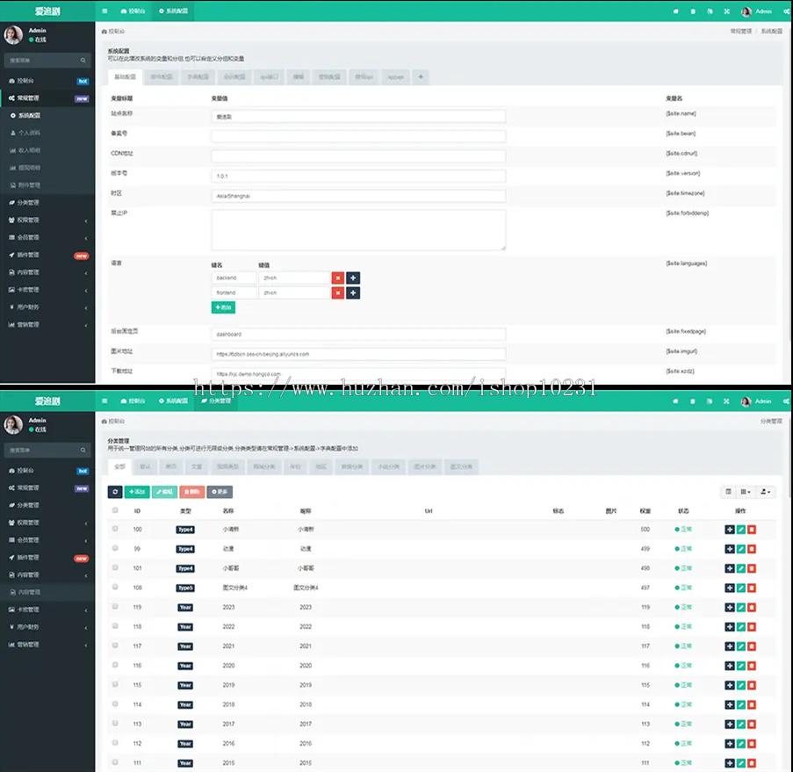The height and width of the screenshot is (772, 793).
Task: Click the 后台固定页 field showing dashboard
Action: click(x=358, y=335)
